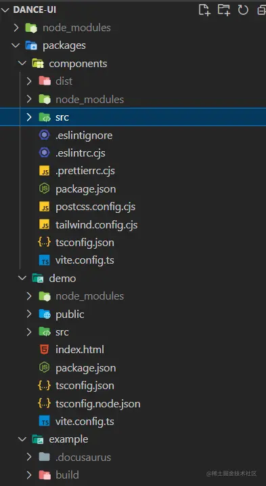Screen dimensions: 266x486
Task: Select the example folder label
Action: tap(69, 439)
